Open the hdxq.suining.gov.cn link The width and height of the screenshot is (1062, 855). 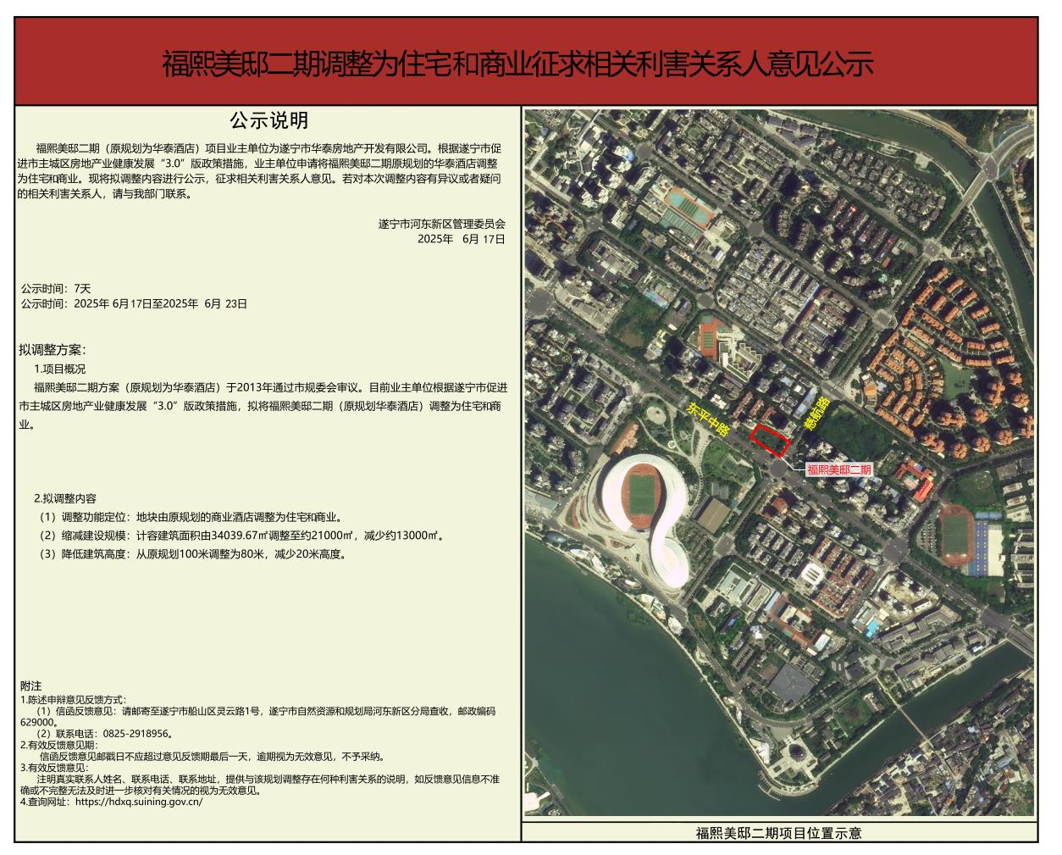tap(139, 801)
